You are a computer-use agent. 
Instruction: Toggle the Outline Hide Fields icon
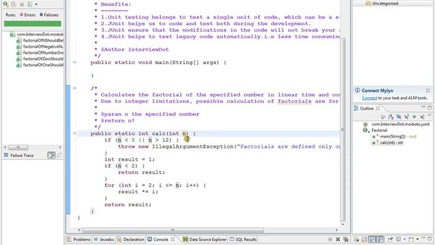tap(399, 116)
